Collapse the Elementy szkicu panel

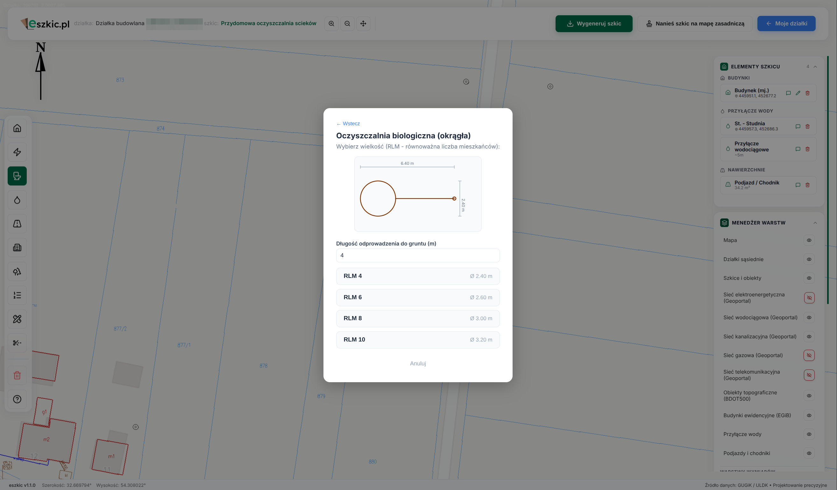pyautogui.click(x=815, y=67)
